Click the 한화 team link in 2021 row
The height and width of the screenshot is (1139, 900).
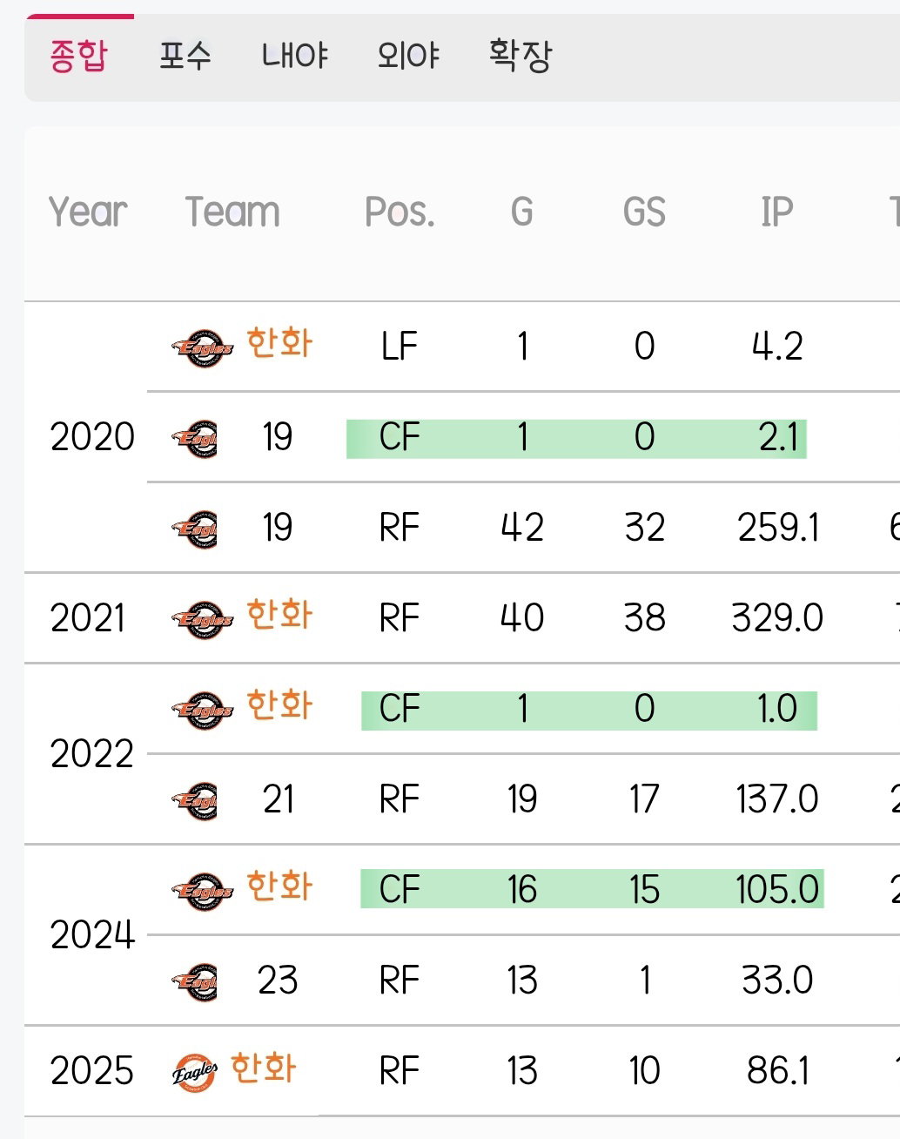point(279,615)
